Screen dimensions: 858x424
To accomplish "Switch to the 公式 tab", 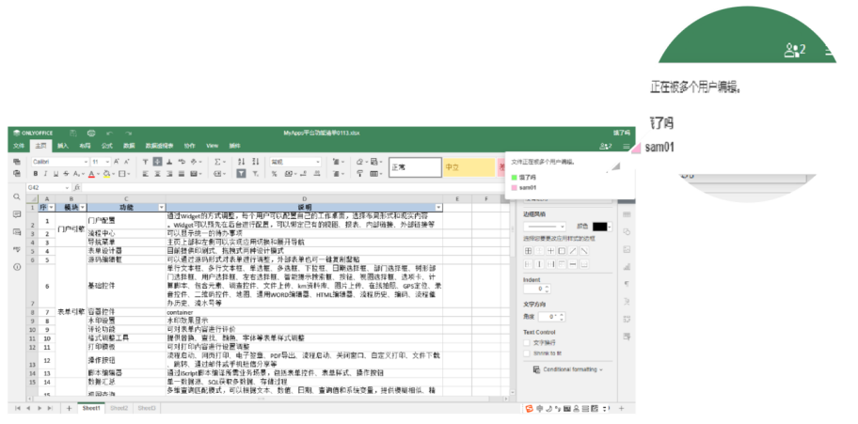I will coord(106,146).
